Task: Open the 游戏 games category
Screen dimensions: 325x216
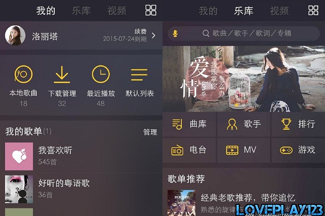Action: [298, 150]
